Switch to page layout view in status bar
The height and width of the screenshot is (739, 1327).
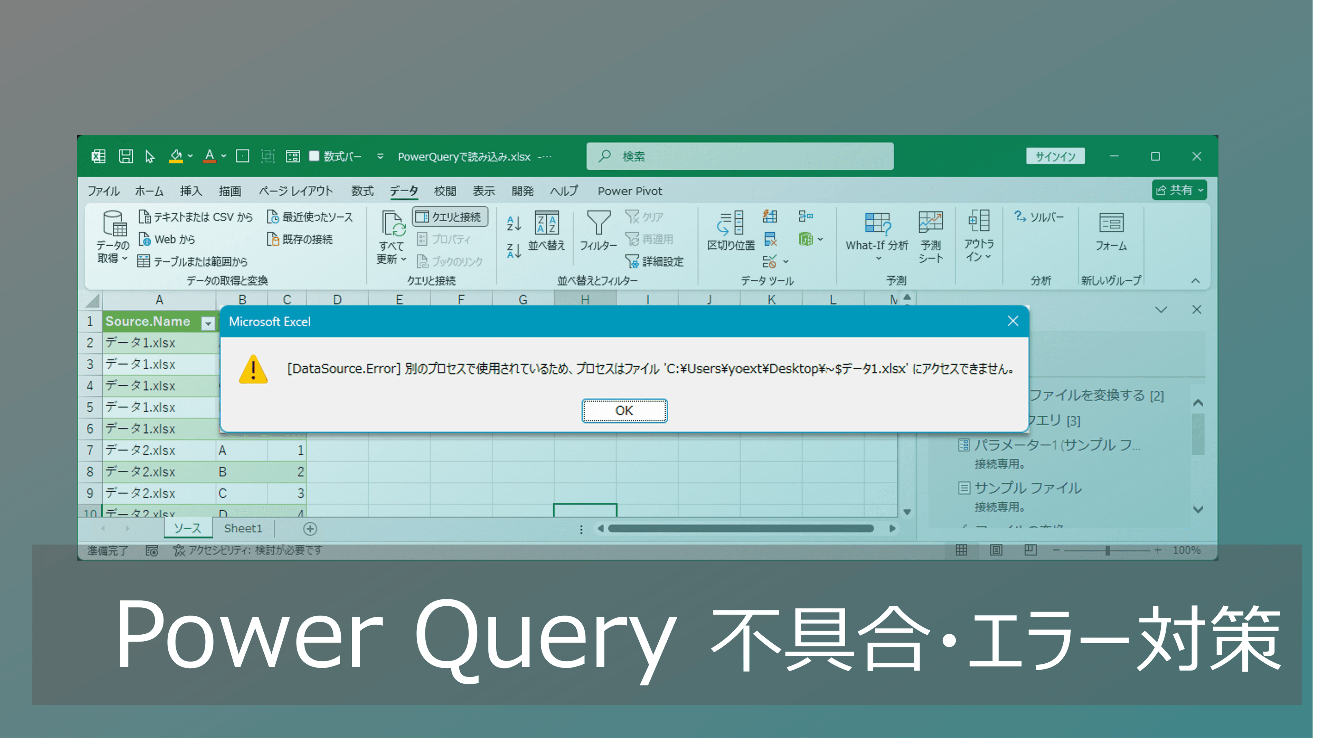point(996,550)
